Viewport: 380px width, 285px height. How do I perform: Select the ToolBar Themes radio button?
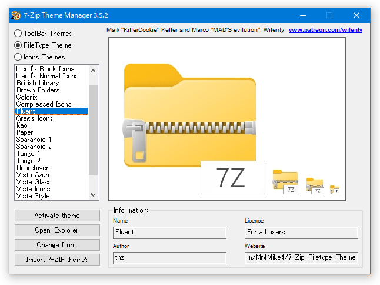(18, 33)
